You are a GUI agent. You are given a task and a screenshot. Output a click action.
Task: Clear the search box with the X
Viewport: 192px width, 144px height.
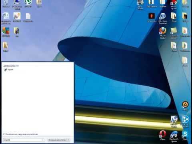pyautogui.click(x=42, y=140)
